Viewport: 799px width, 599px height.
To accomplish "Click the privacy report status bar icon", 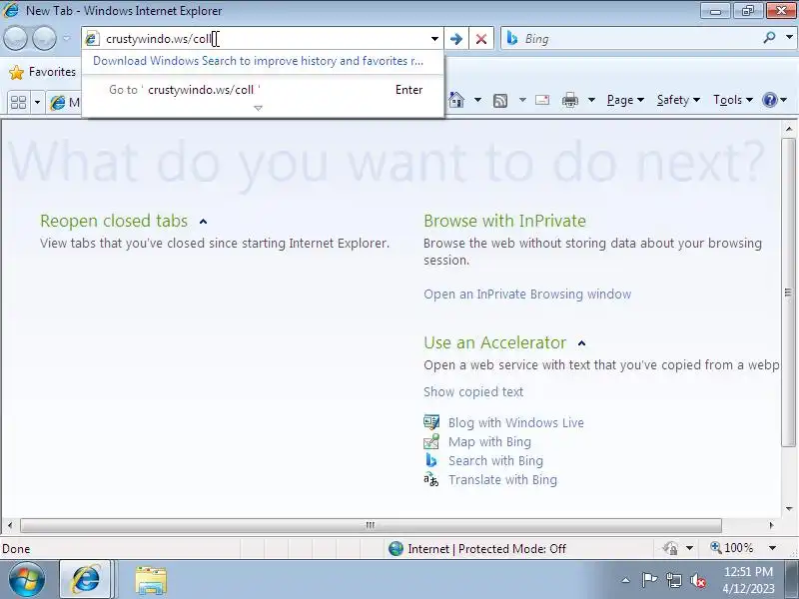I will tap(670, 548).
